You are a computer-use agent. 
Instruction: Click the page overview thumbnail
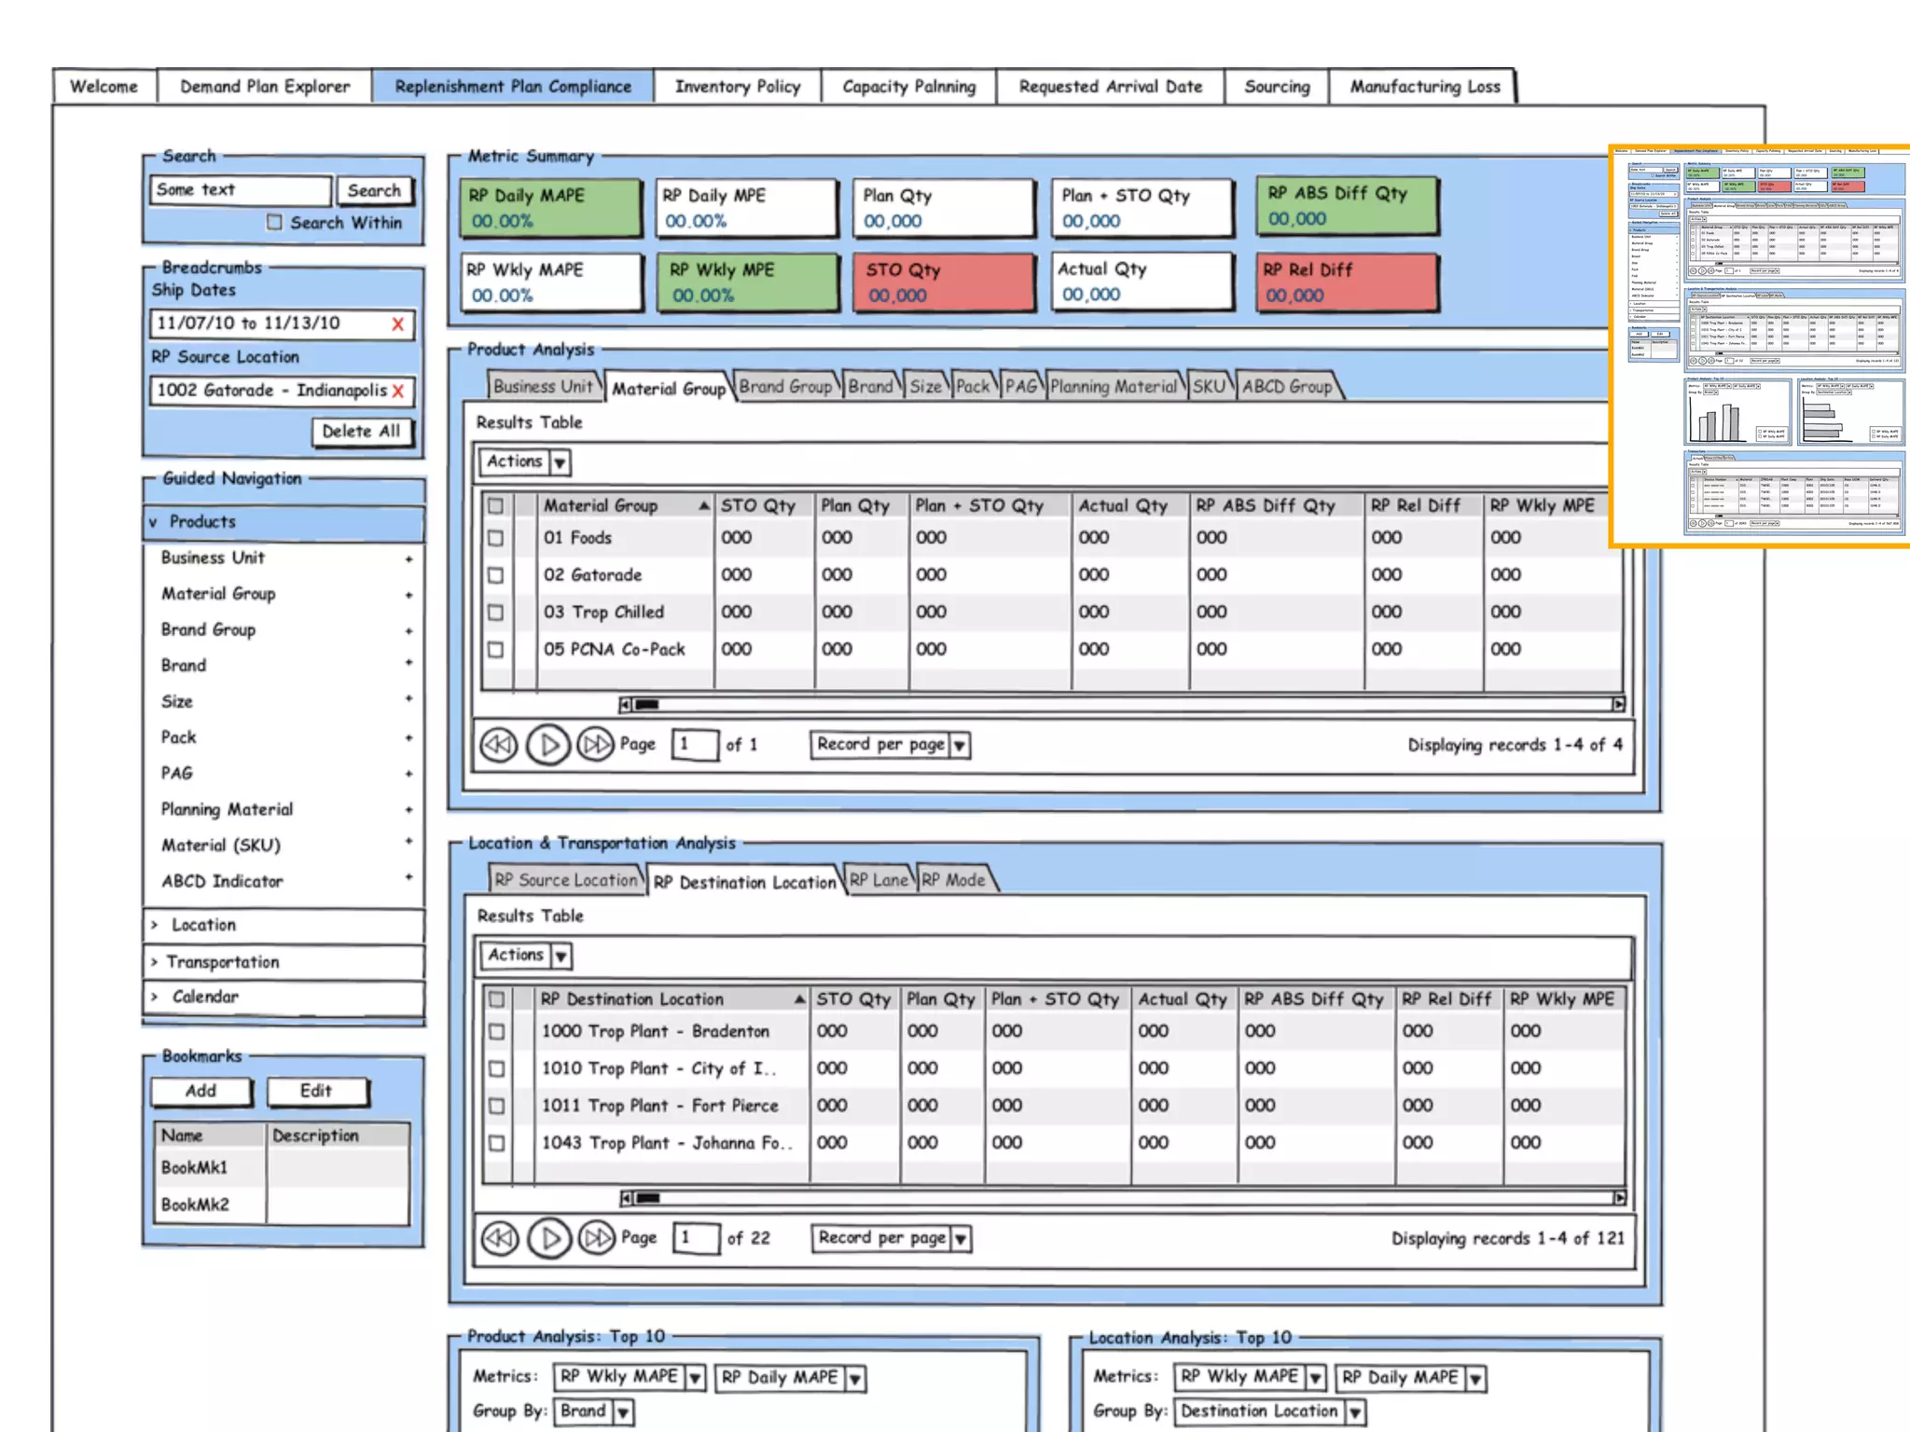point(1761,346)
